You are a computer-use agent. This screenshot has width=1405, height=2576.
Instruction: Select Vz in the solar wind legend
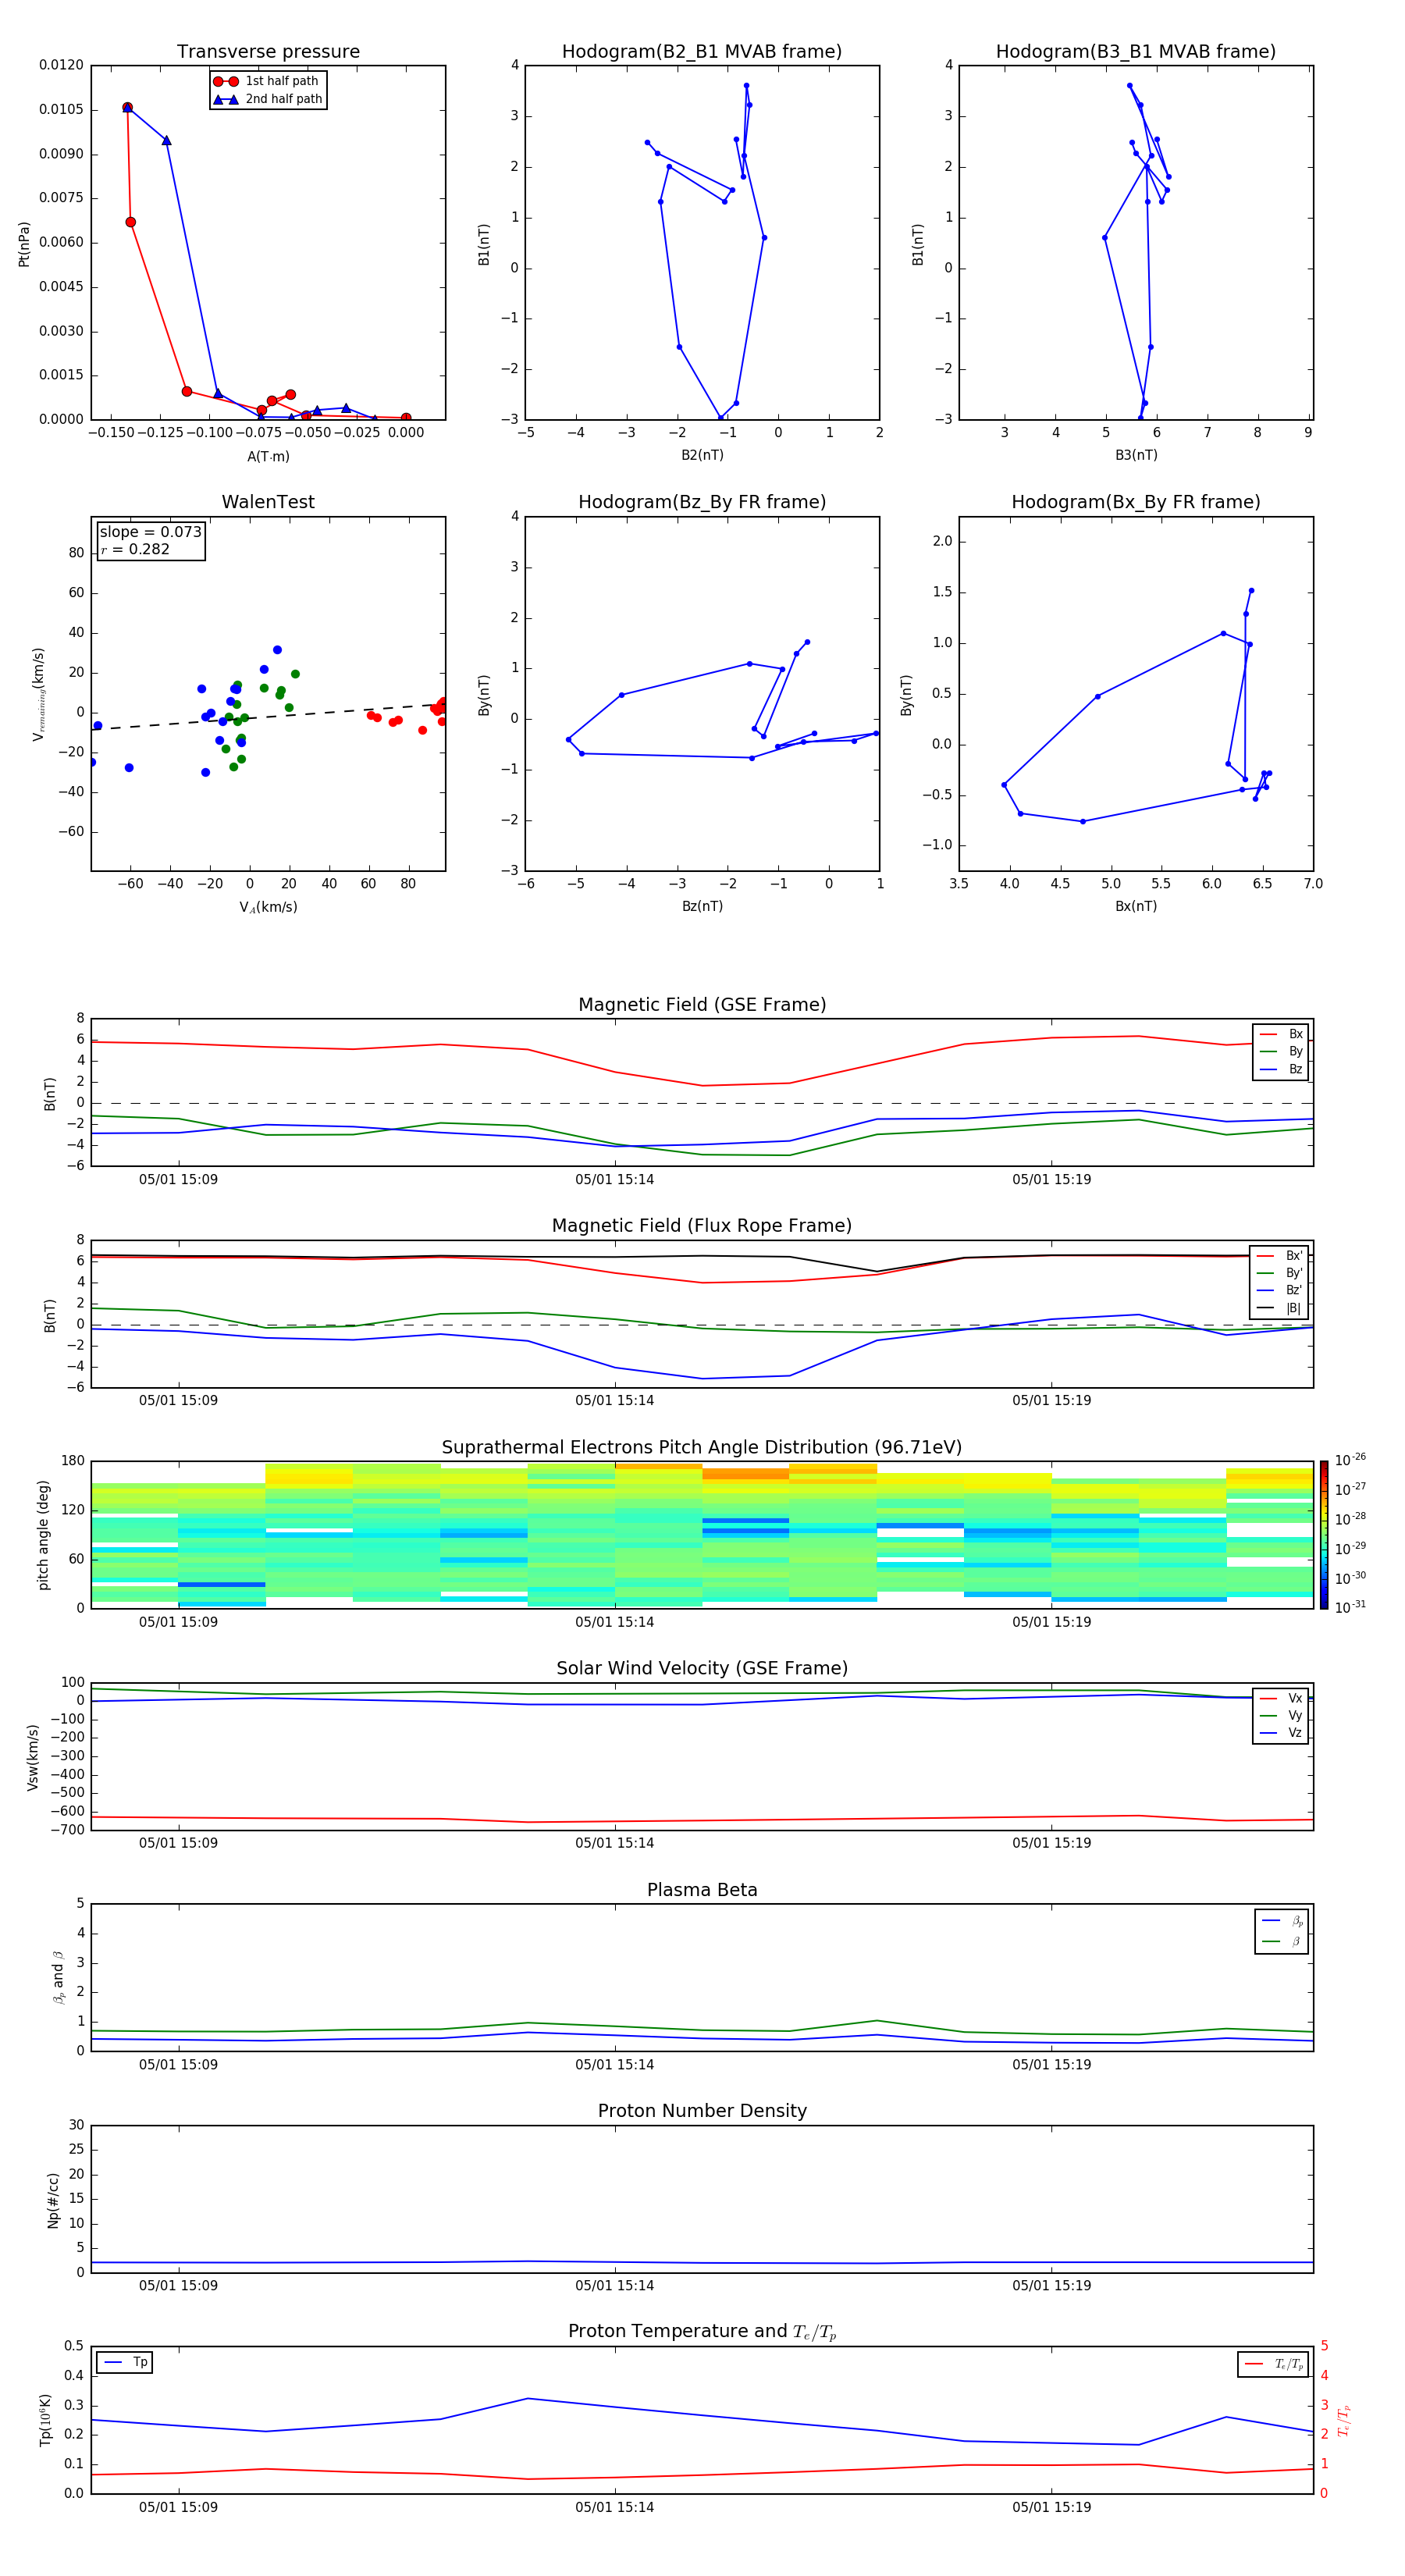coord(1281,1733)
